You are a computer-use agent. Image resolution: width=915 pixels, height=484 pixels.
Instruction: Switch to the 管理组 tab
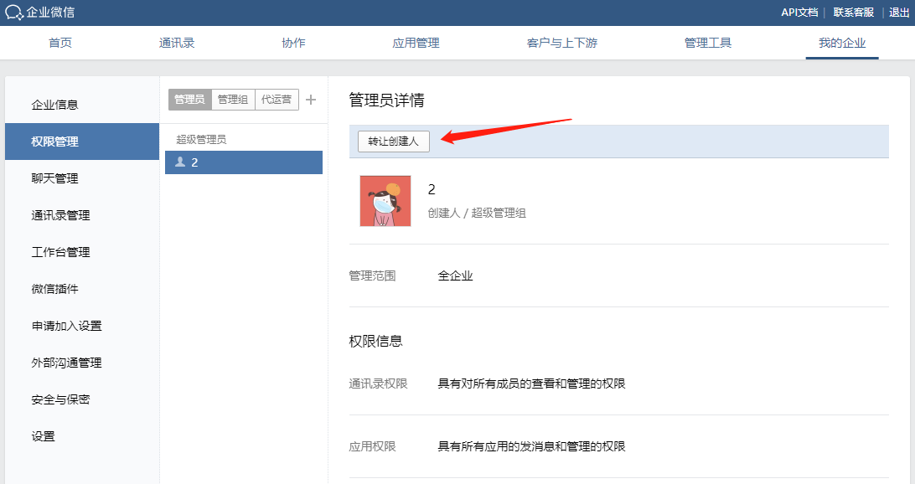[233, 100]
